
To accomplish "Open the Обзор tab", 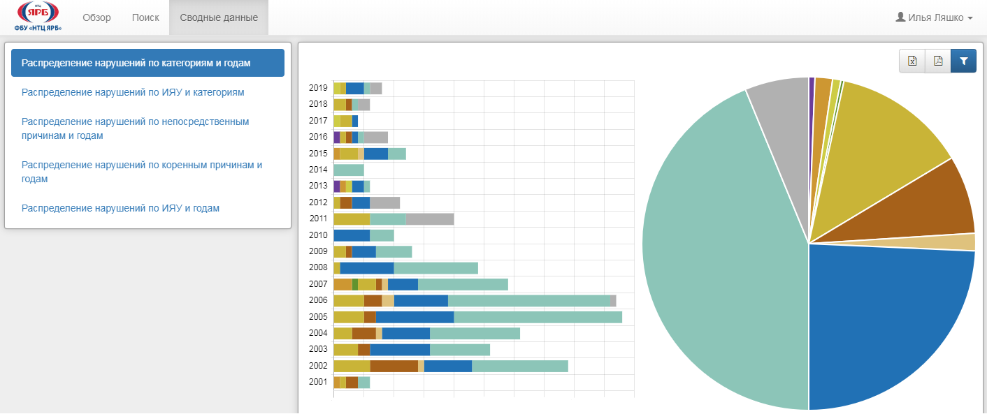I will click(x=96, y=17).
